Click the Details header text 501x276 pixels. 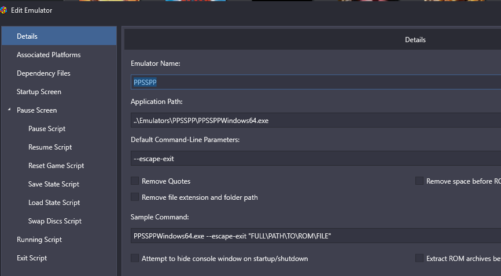click(x=415, y=40)
